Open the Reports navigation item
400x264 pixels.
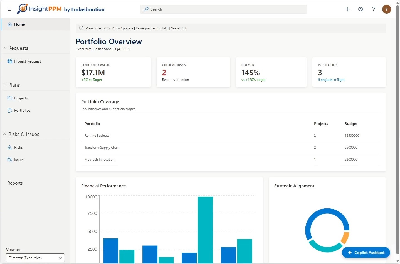(x=15, y=183)
